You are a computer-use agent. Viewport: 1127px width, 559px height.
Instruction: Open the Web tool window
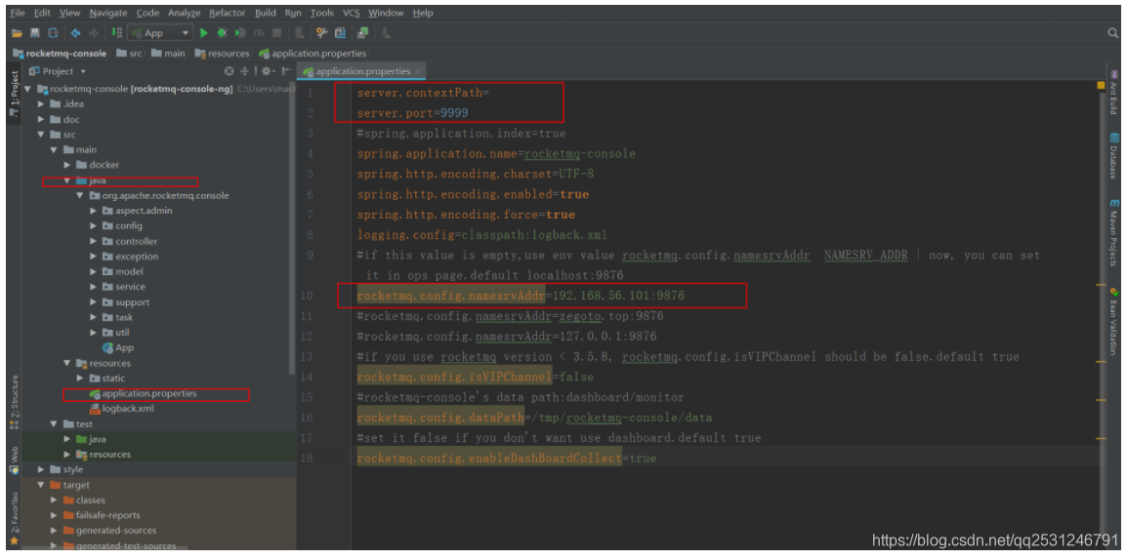(14, 459)
